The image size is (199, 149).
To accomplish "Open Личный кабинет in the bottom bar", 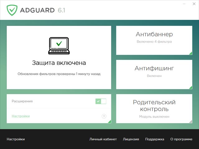I will 103,139.
